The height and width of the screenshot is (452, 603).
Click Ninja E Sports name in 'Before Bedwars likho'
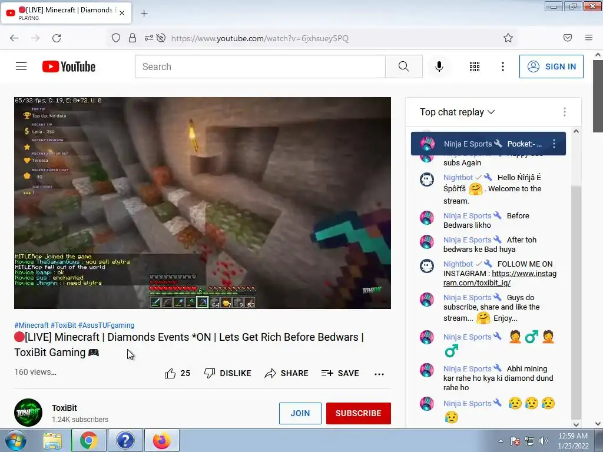(x=467, y=215)
